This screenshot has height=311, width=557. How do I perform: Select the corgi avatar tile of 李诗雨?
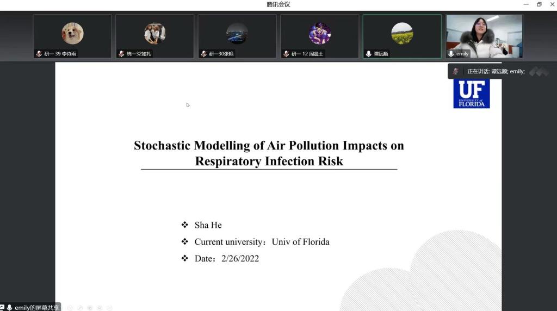(72, 33)
